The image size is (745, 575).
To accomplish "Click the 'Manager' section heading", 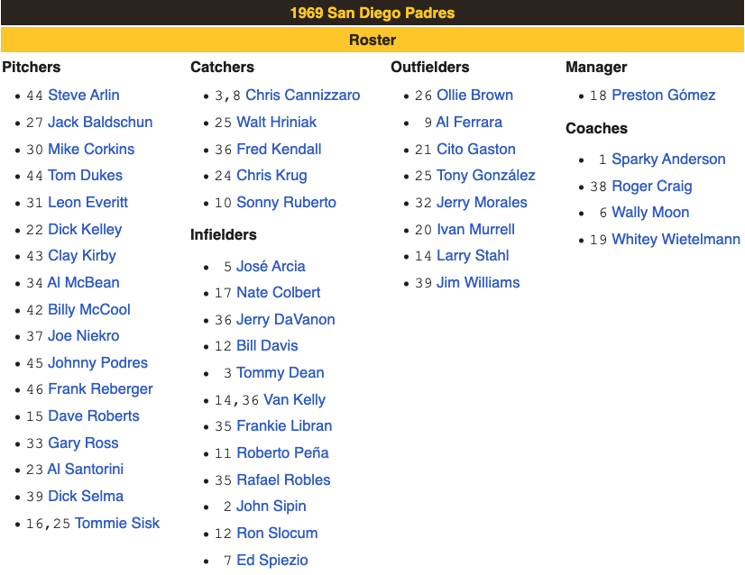I will 596,67.
